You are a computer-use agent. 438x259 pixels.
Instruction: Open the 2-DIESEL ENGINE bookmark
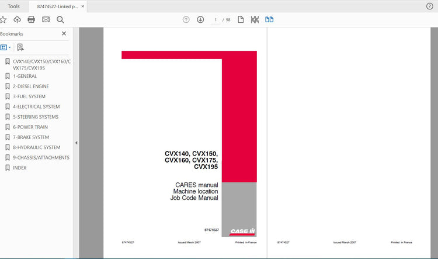[31, 87]
